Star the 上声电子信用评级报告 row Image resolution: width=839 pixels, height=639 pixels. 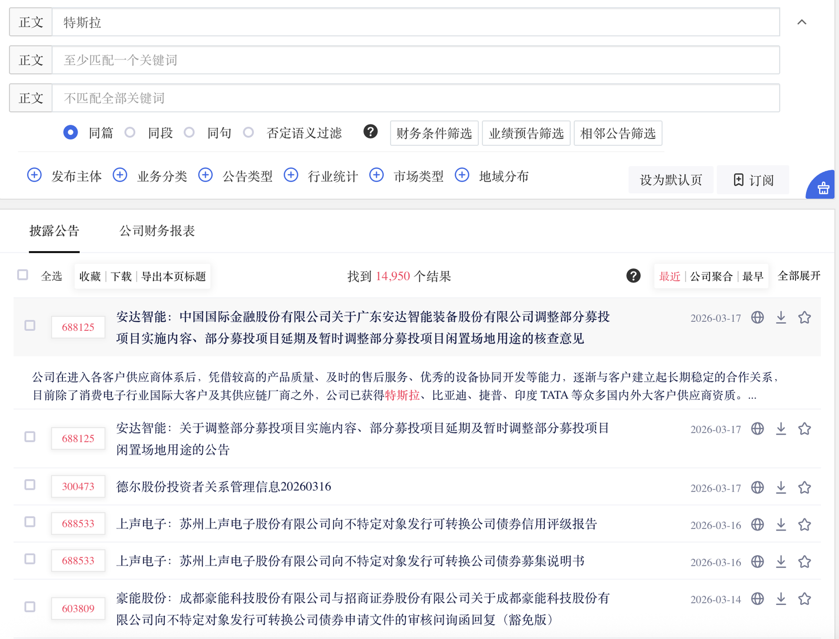pos(804,525)
